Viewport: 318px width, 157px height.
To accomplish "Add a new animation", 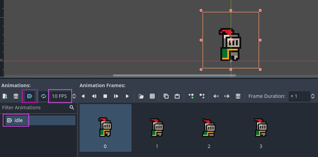I will click(5, 96).
